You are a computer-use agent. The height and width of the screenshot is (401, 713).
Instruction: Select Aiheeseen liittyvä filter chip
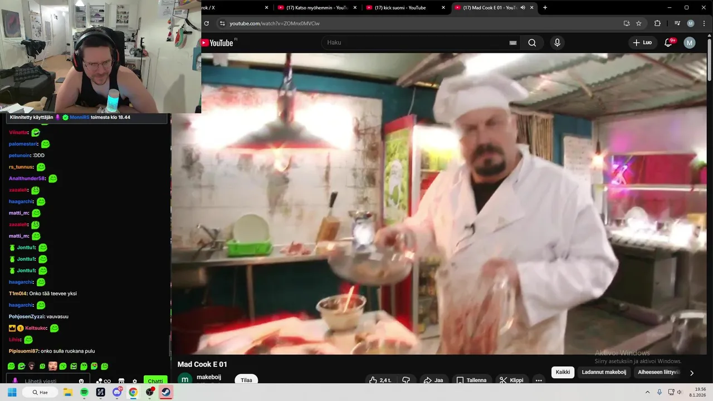coord(658,372)
